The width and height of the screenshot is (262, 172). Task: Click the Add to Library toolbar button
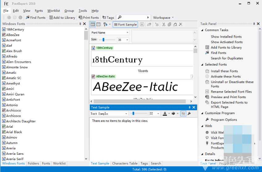62,18
